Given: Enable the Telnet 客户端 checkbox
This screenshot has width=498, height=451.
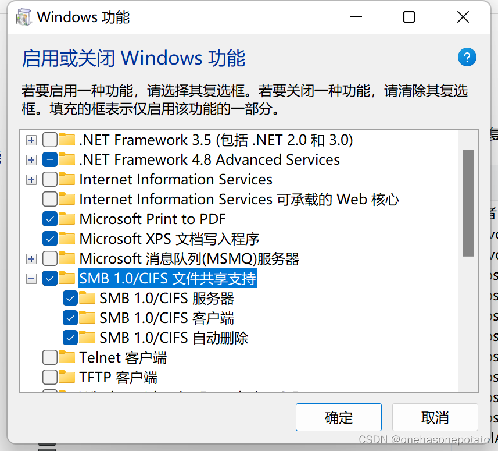Looking at the screenshot, I should tap(50, 357).
